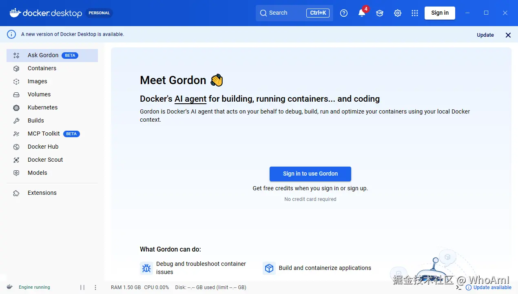This screenshot has height=294, width=518.
Task: Open the MCP Toolkit section
Action: (x=44, y=134)
